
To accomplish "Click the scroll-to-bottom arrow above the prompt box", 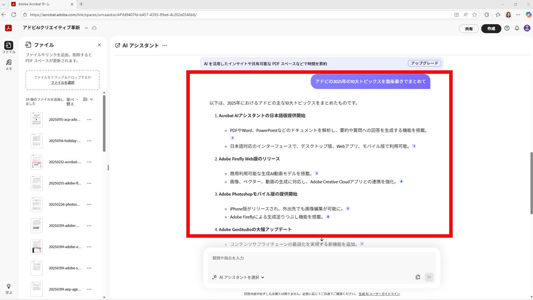I will click(322, 240).
